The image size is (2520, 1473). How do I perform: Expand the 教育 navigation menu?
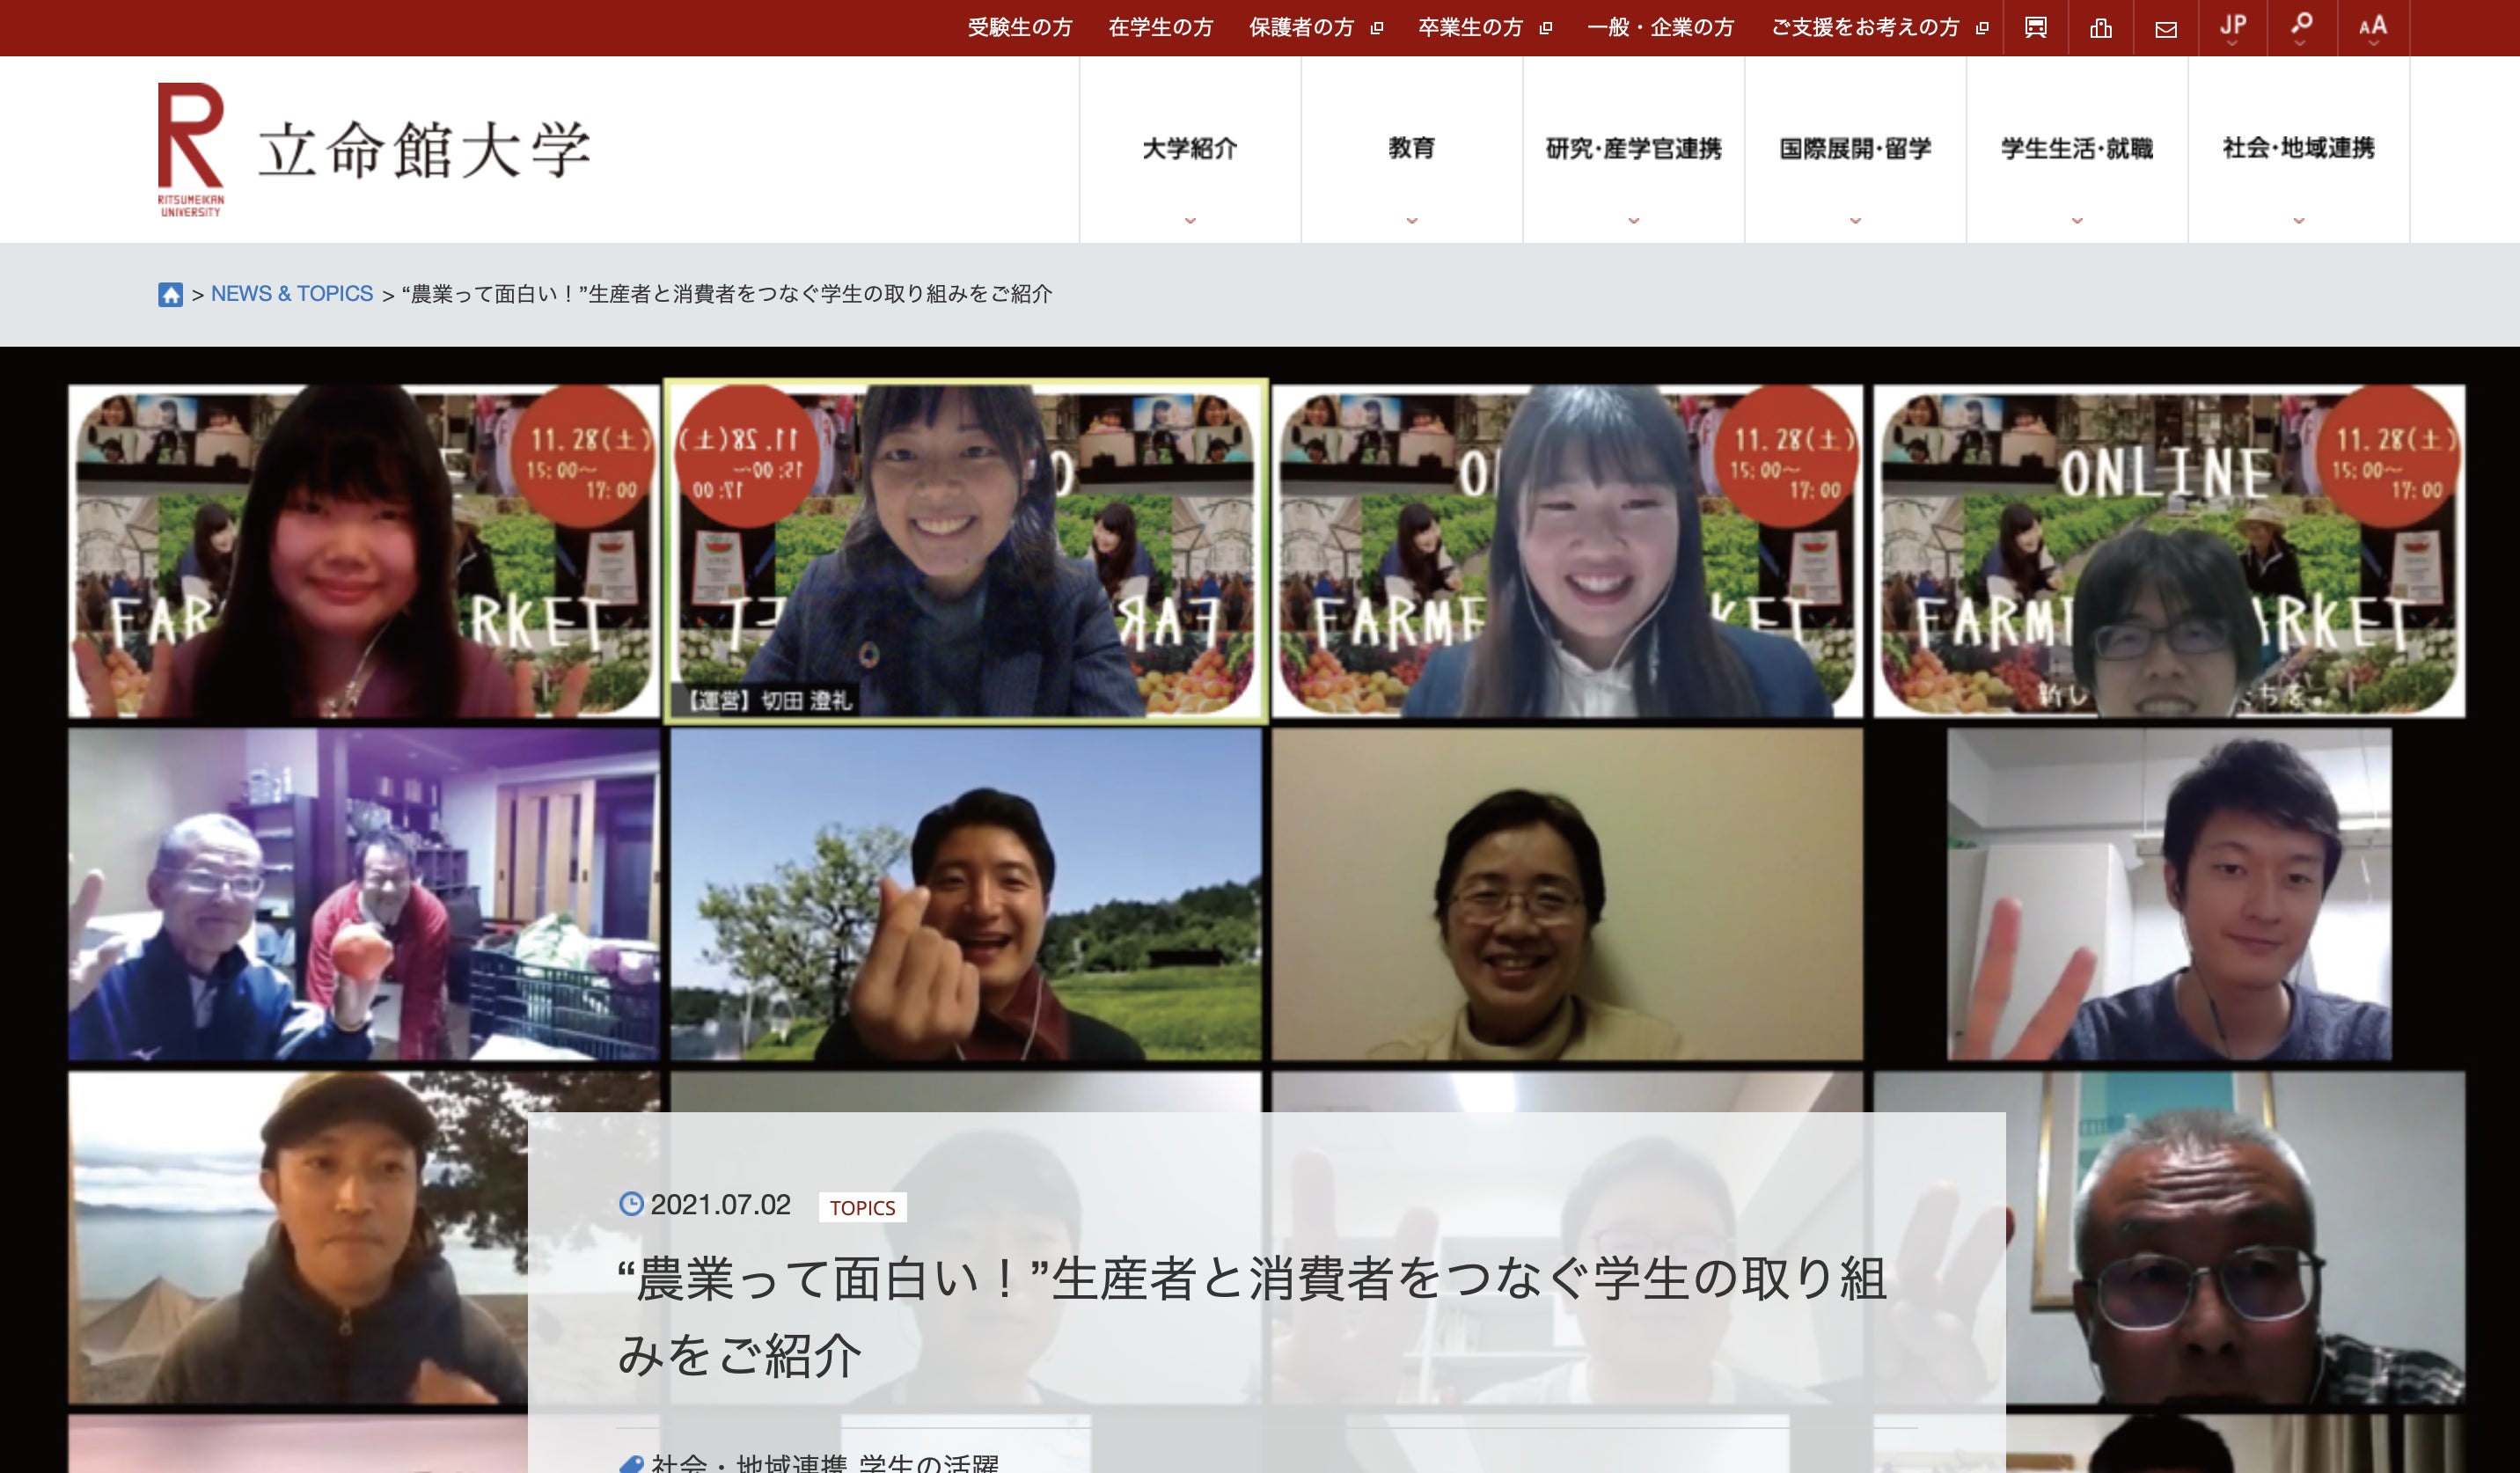(1411, 150)
